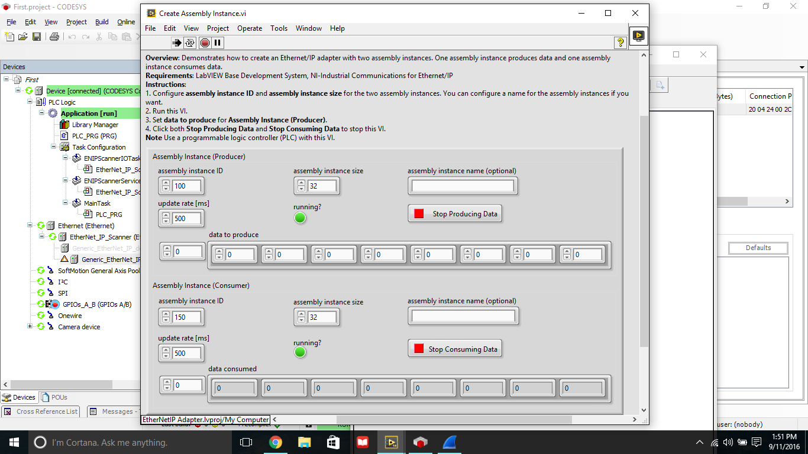The height and width of the screenshot is (454, 808).
Task: Click Consumer assembly instance ID stepper arrows
Action: [166, 317]
